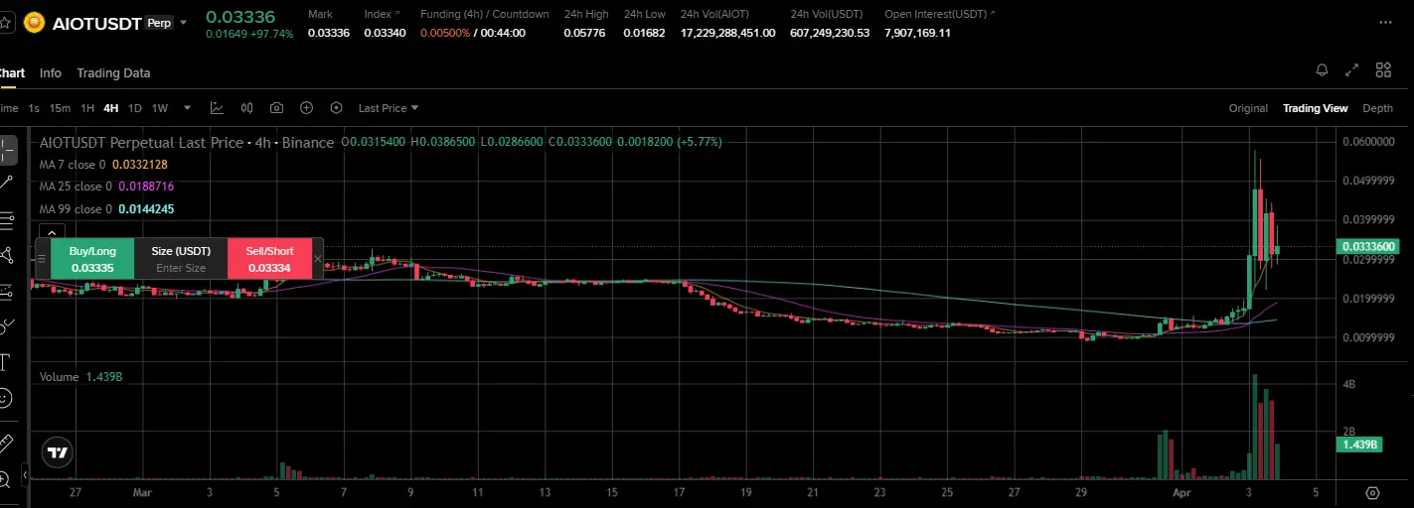The width and height of the screenshot is (1414, 508).
Task: Select the Text annotation tool
Action: pyautogui.click(x=5, y=361)
